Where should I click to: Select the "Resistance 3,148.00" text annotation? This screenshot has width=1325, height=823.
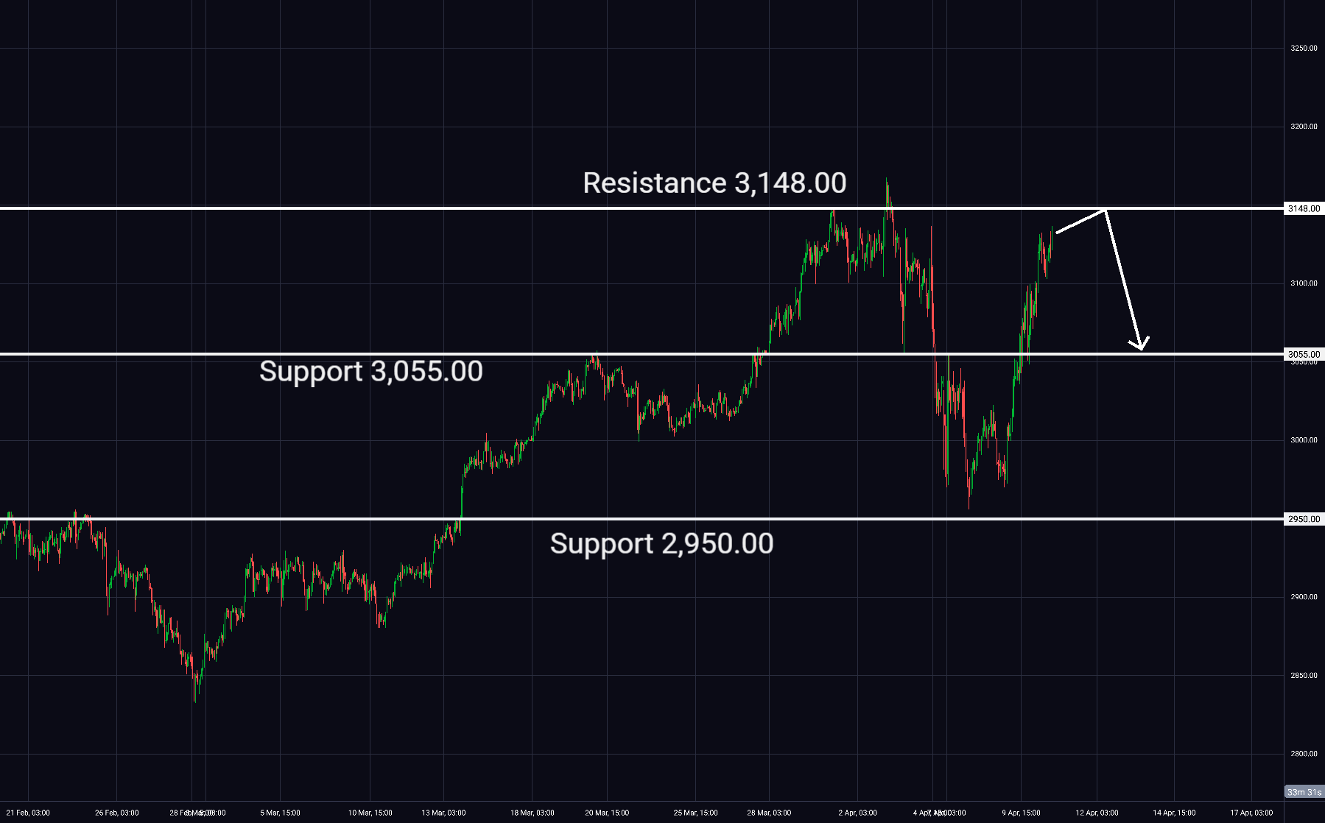pyautogui.click(x=714, y=183)
